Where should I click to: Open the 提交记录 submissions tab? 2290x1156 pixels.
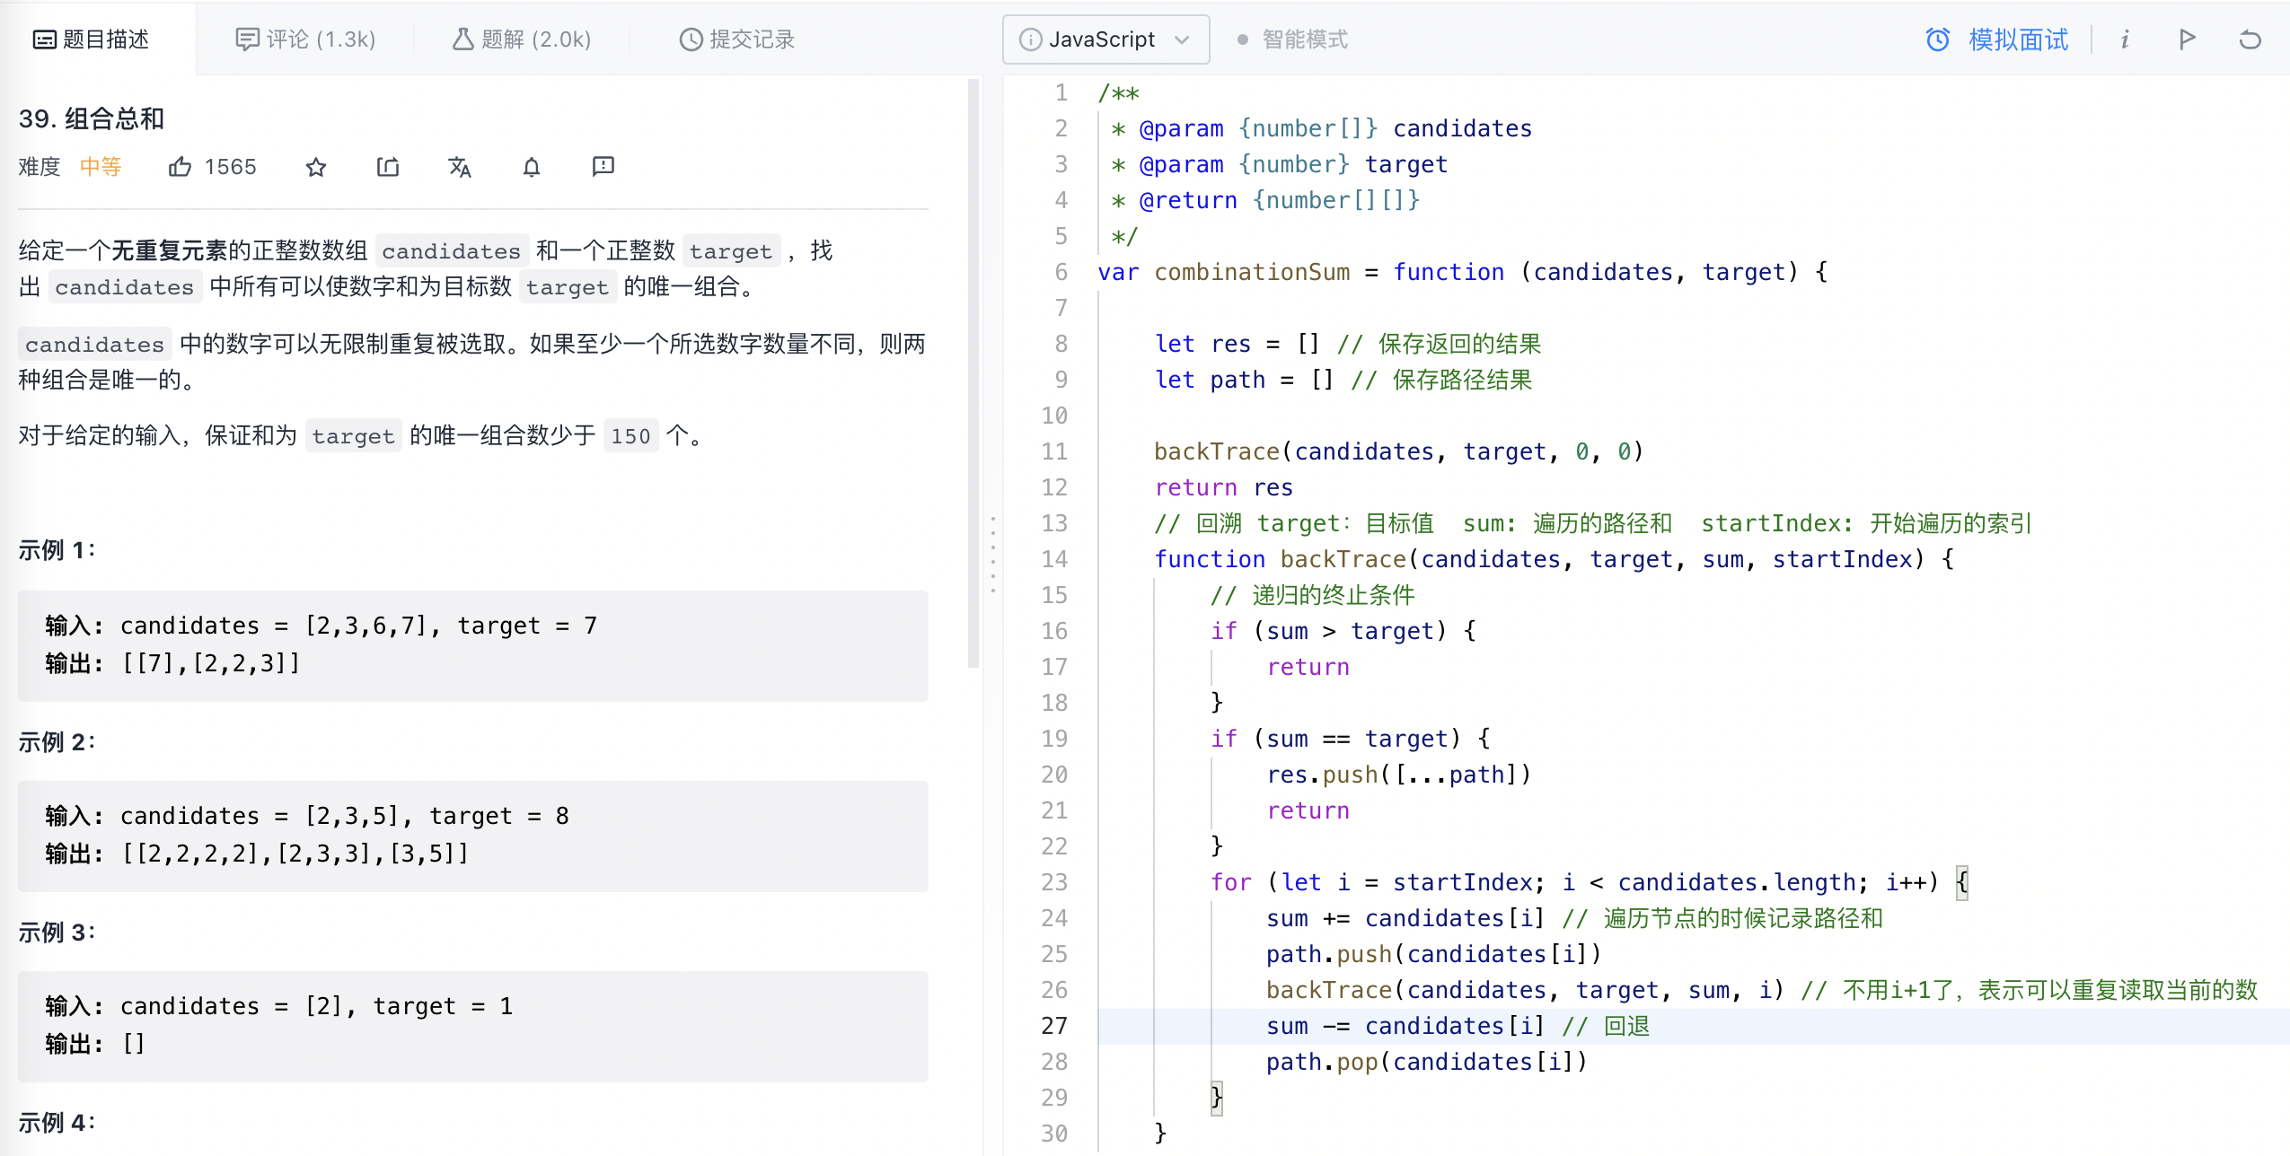pos(737,39)
